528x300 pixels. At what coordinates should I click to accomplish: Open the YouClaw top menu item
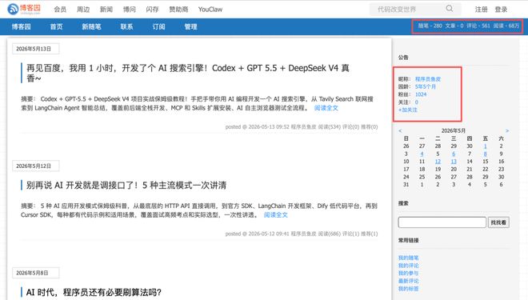coord(210,10)
